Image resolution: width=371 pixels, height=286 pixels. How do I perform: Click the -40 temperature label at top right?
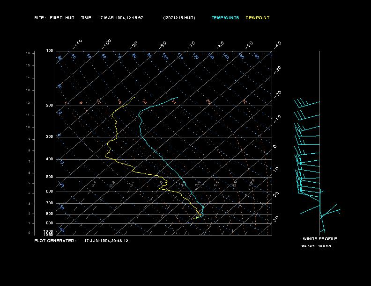coord(277,45)
